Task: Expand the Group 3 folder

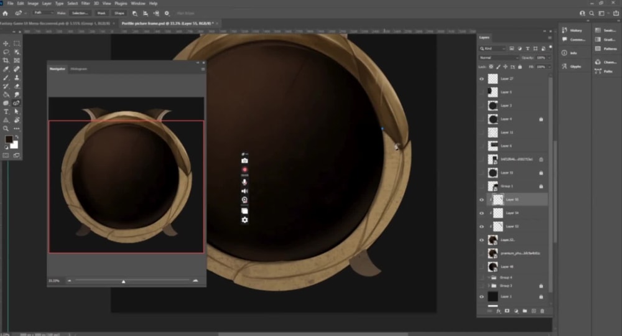Action: (490, 286)
